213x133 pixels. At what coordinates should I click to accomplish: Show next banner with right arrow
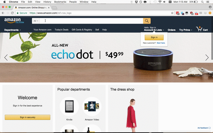pyautogui.click(x=207, y=57)
